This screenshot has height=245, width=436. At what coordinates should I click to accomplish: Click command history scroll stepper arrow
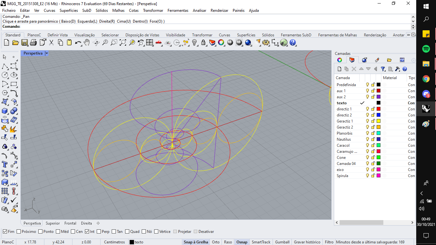pos(413,26)
